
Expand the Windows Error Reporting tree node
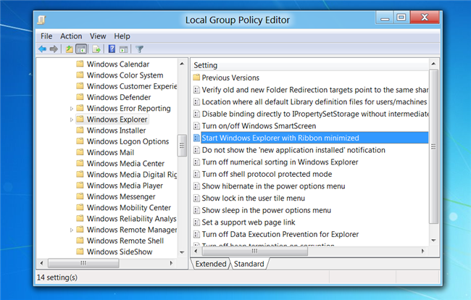[x=71, y=109]
